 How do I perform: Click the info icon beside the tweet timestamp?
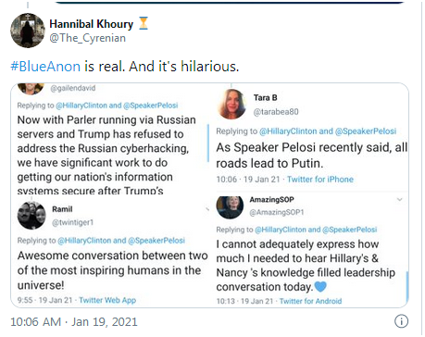(401, 321)
